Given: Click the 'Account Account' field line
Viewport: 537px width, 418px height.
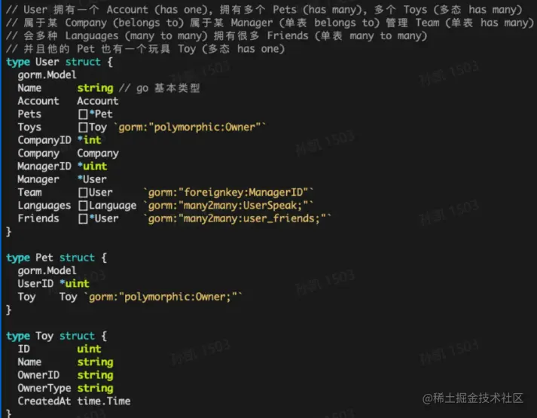Looking at the screenshot, I should (68, 101).
